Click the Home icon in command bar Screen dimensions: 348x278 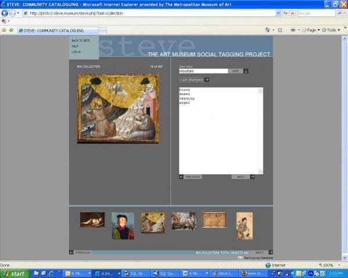pos(267,30)
